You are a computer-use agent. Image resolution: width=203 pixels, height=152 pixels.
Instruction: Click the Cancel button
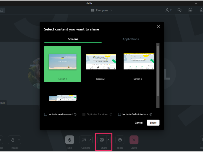point(139,123)
